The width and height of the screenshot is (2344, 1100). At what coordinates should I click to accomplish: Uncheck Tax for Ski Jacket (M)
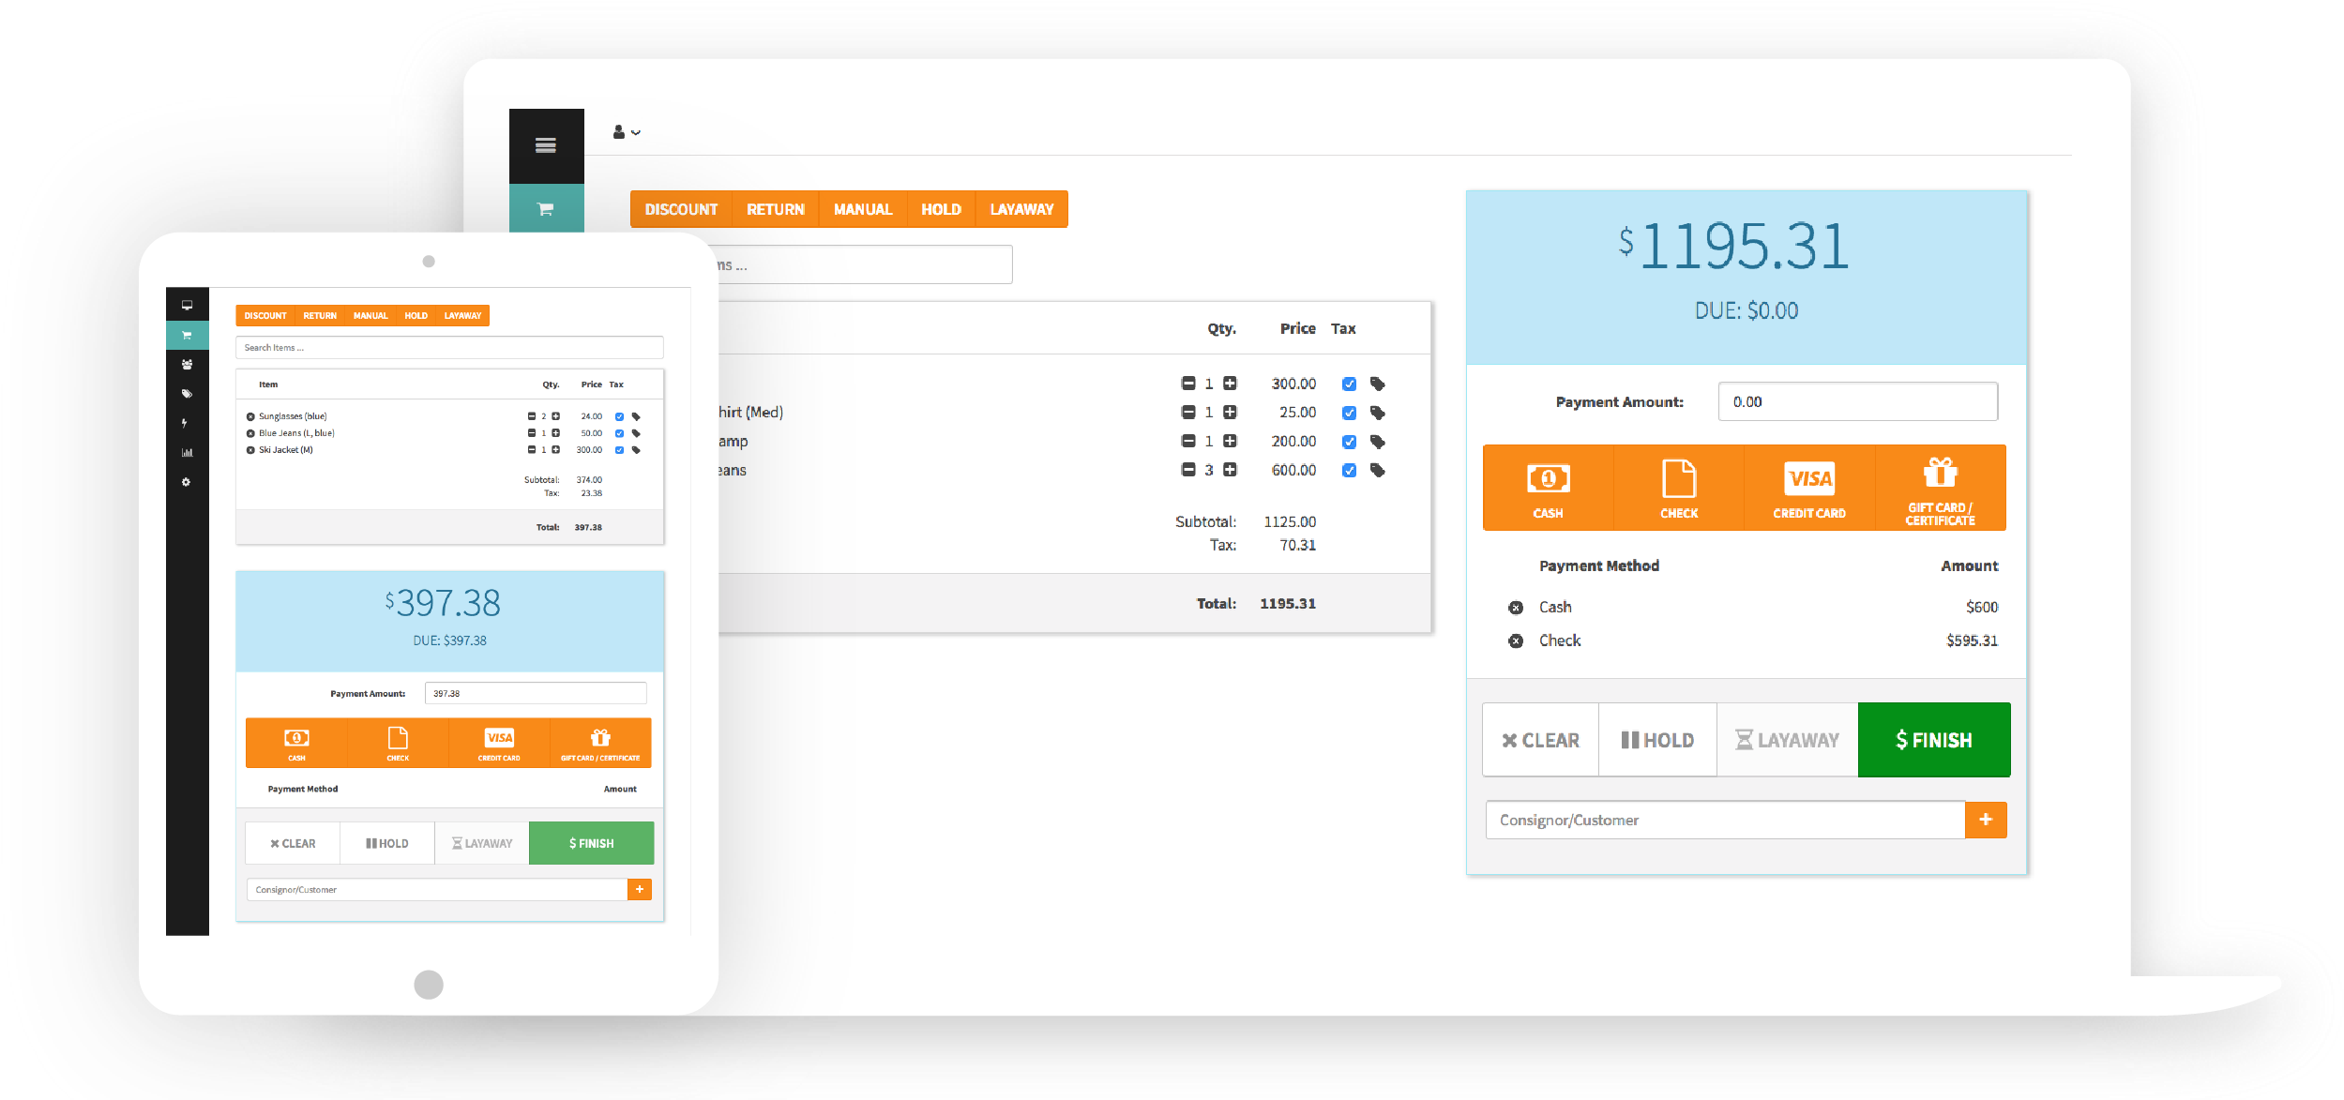tap(617, 449)
